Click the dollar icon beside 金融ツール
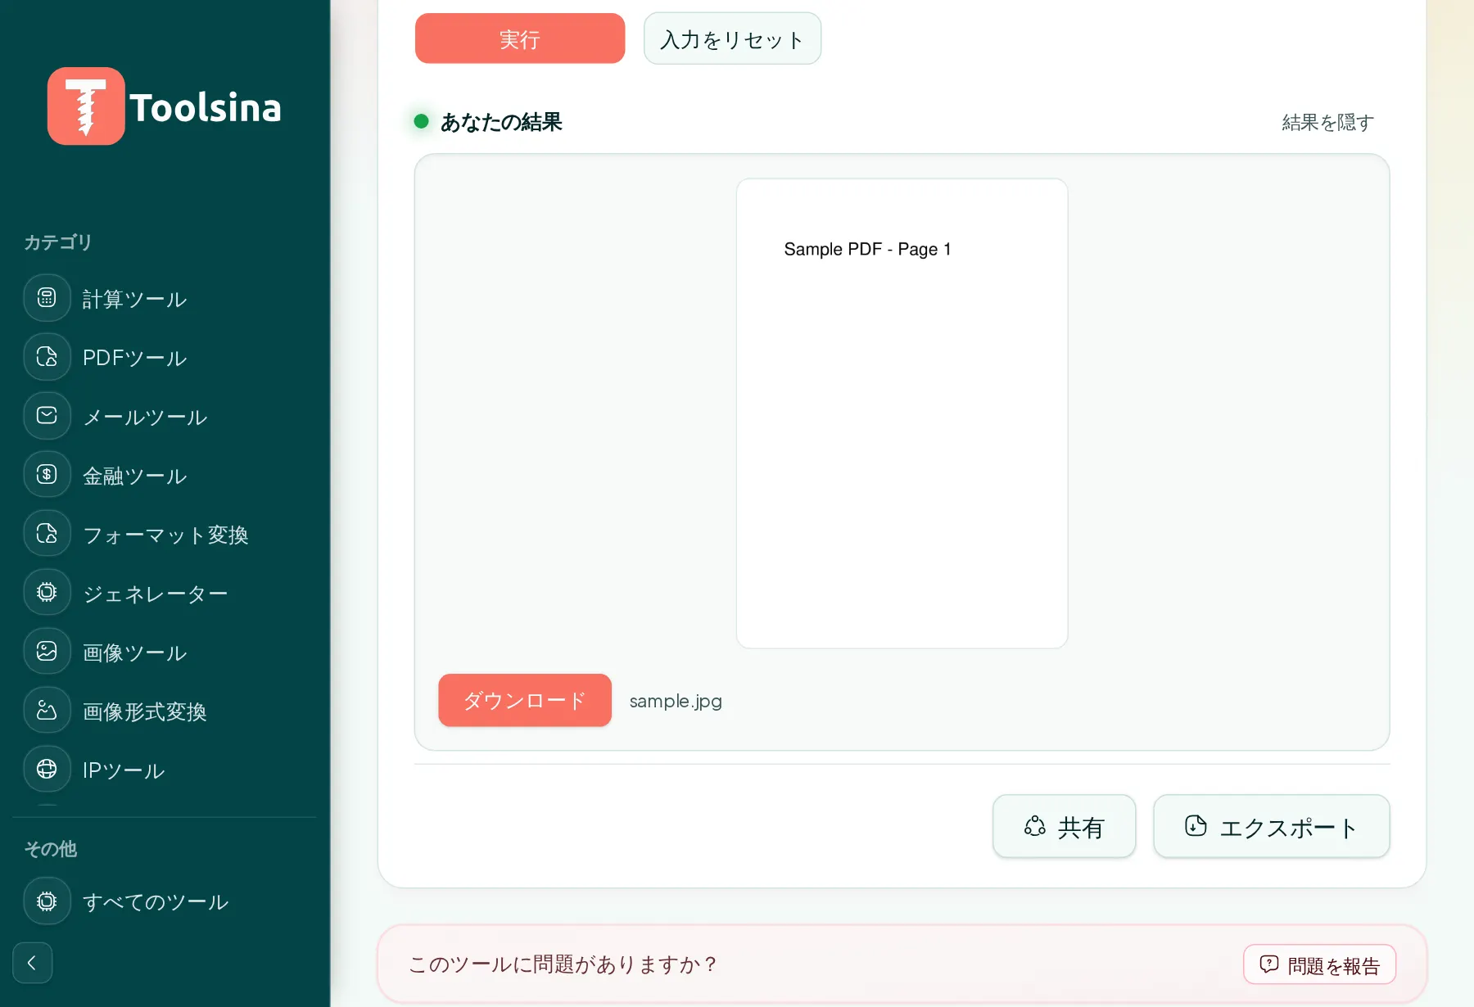This screenshot has width=1474, height=1007. pos(47,475)
